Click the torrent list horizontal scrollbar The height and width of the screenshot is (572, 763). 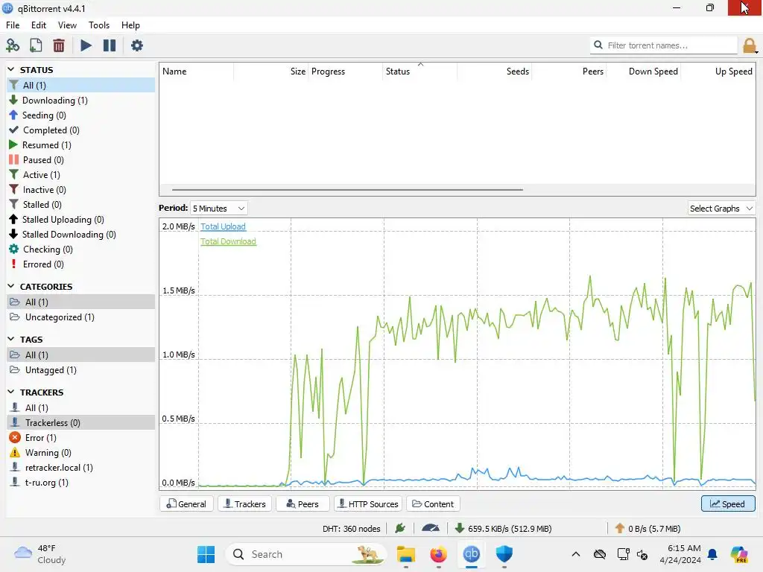click(x=347, y=190)
